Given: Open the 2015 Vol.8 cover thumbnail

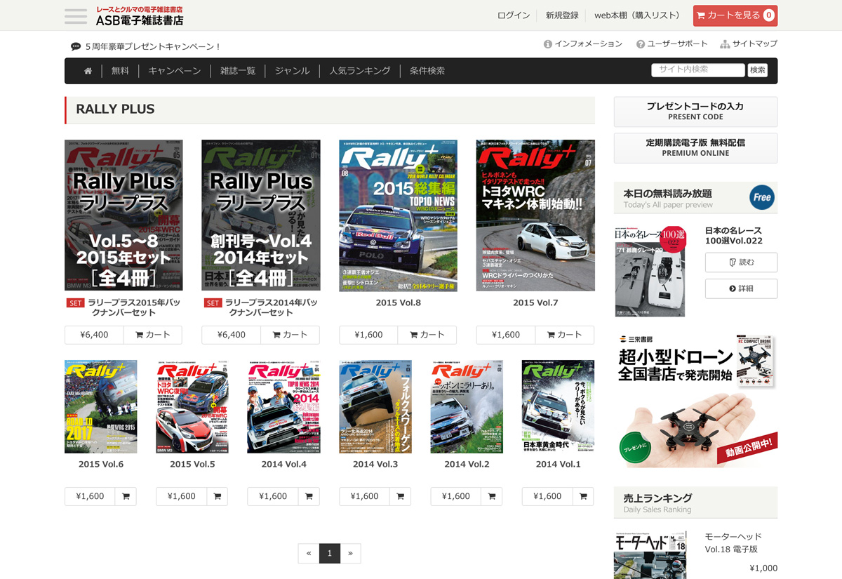Looking at the screenshot, I should tap(398, 215).
